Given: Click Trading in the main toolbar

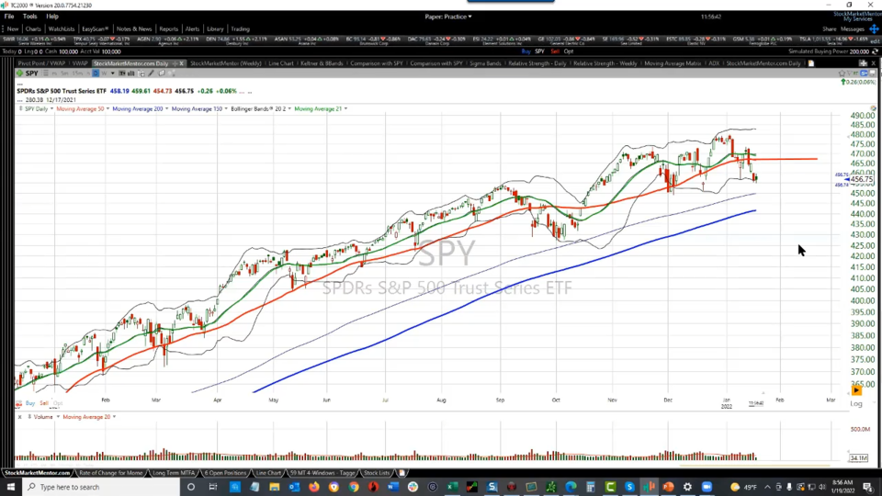Looking at the screenshot, I should (x=240, y=28).
